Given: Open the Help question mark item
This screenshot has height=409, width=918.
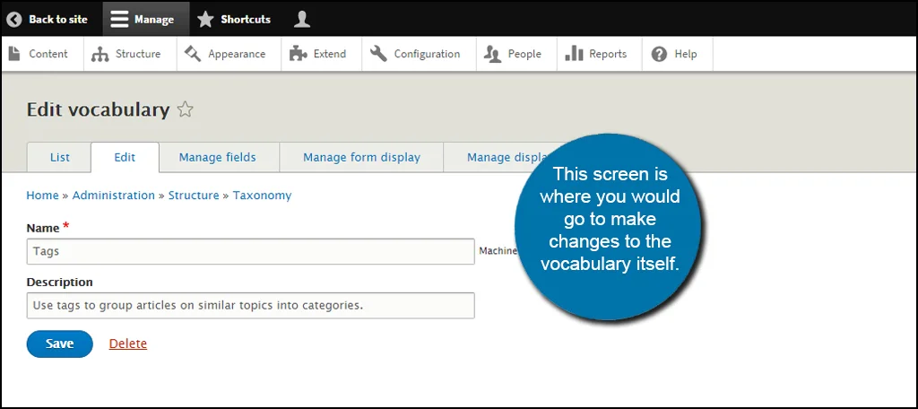Looking at the screenshot, I should (674, 54).
